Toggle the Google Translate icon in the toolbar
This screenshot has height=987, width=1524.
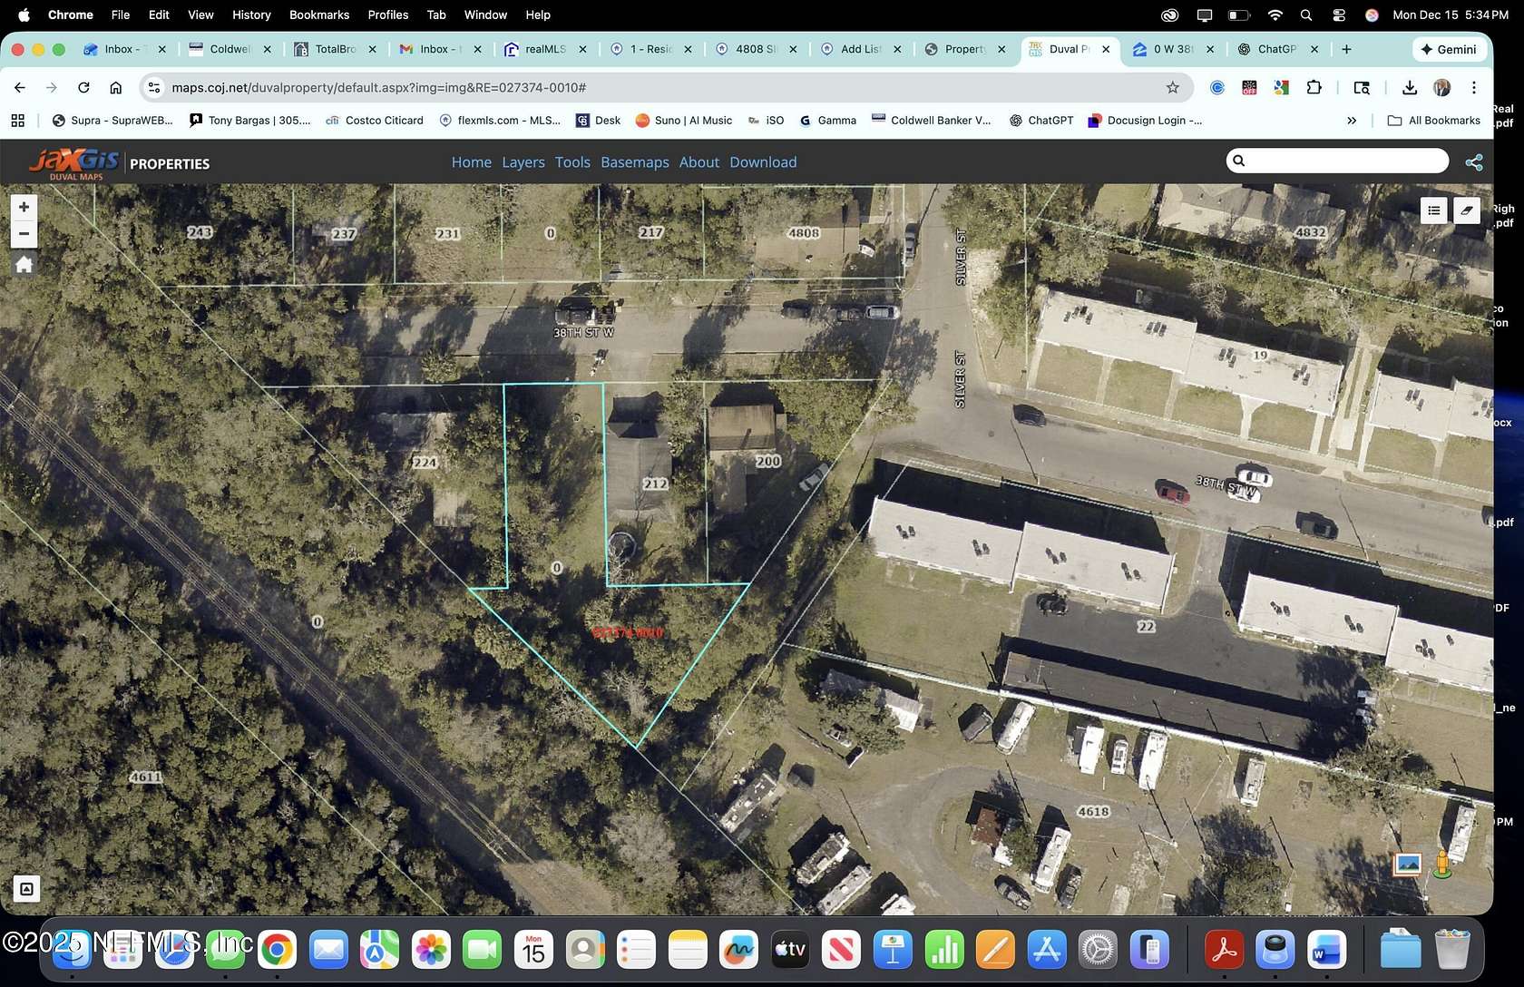(x=1282, y=87)
